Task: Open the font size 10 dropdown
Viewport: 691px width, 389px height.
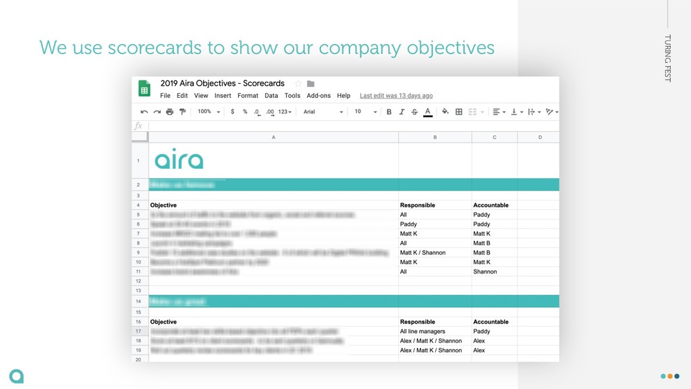Action: pos(366,111)
